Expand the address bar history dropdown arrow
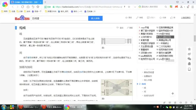The image size is (196, 110). pos(135,7)
